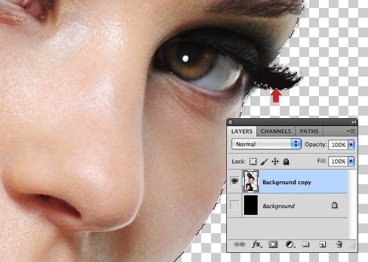368x262 pixels.
Task: Collapse the panel with double arrows
Action: [353, 122]
